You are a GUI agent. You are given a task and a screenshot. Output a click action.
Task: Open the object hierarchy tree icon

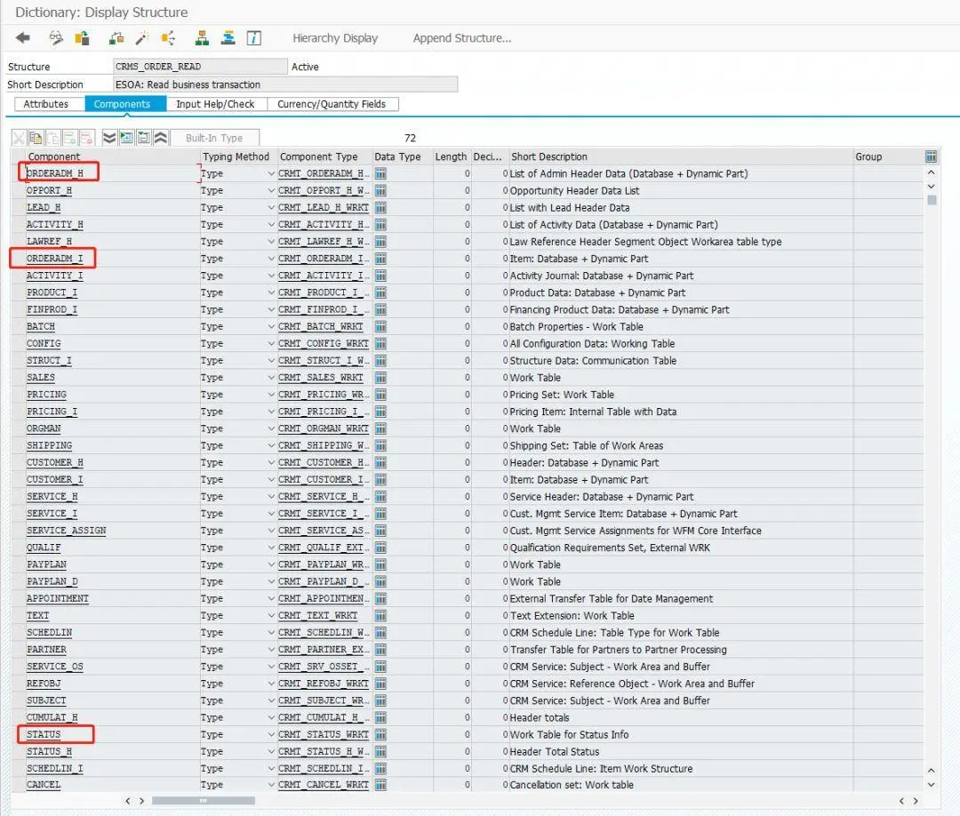click(x=202, y=38)
